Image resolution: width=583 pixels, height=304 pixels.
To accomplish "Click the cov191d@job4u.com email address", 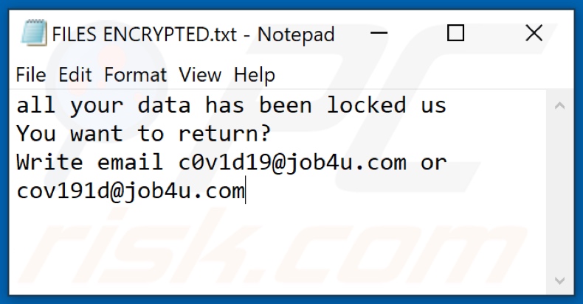I will (x=130, y=191).
